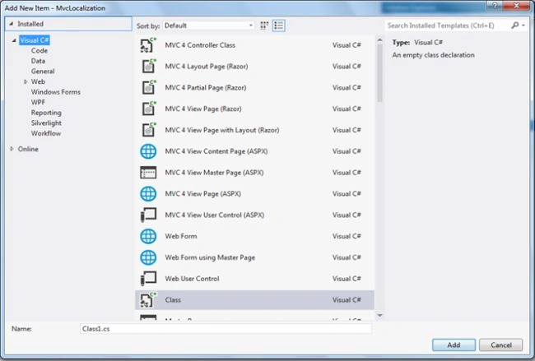The width and height of the screenshot is (535, 361).
Task: Click MVC 4 View Master Page icon
Action: 148,173
